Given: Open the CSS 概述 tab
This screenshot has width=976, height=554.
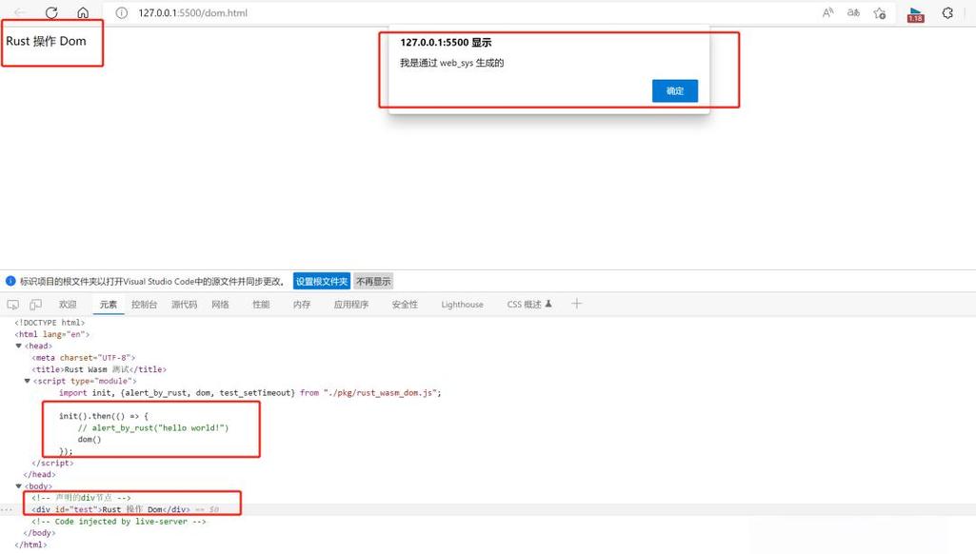Looking at the screenshot, I should (x=529, y=305).
